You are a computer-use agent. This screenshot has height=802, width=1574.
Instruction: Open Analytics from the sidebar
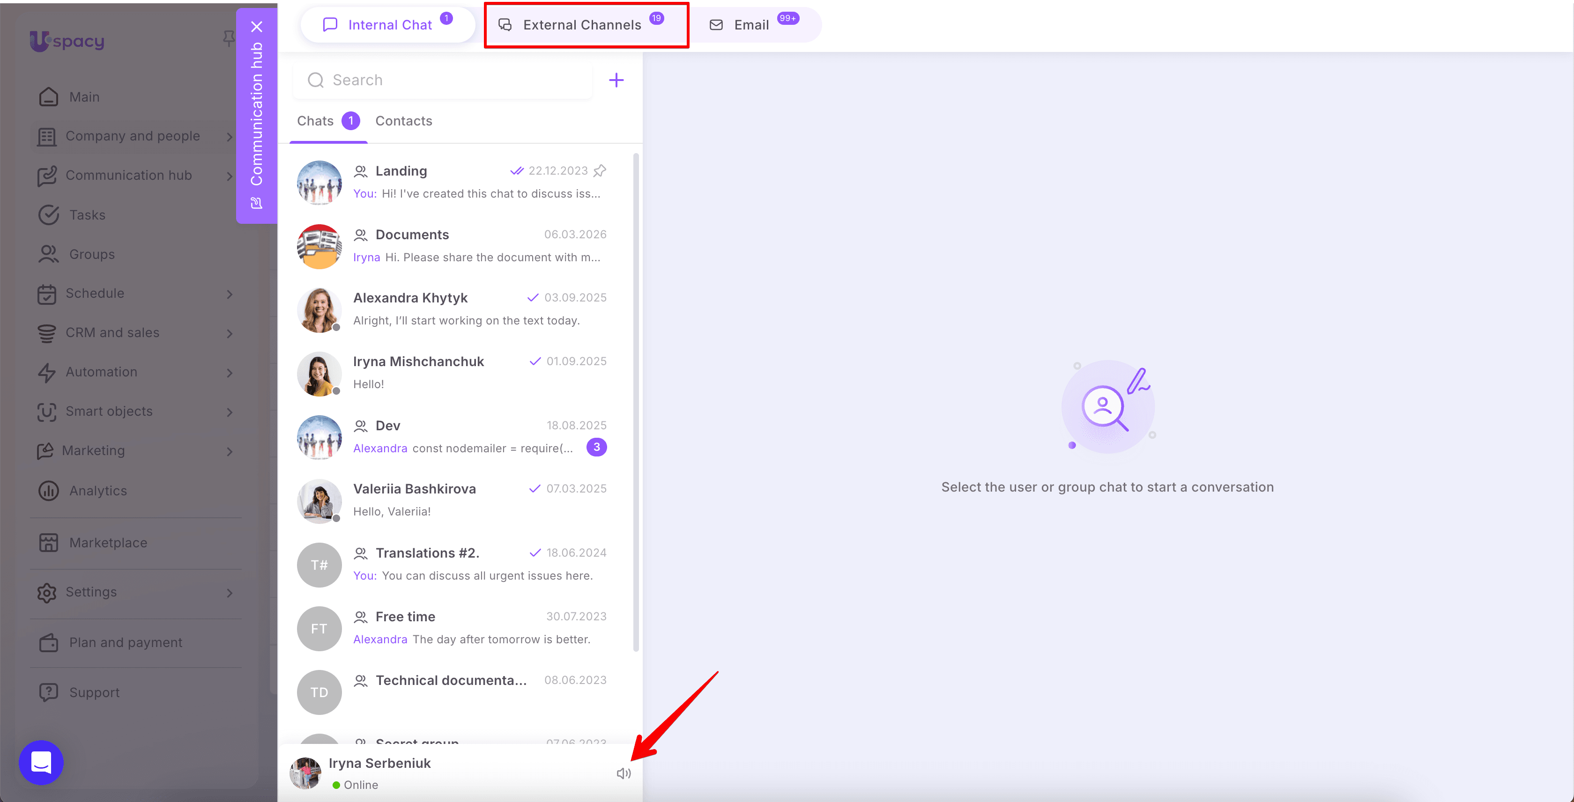click(x=98, y=491)
